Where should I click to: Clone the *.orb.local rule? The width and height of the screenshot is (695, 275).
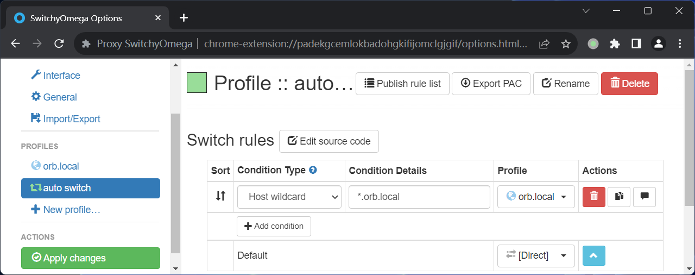tap(619, 197)
